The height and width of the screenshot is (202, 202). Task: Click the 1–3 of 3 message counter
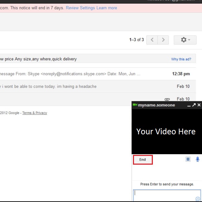point(137,40)
